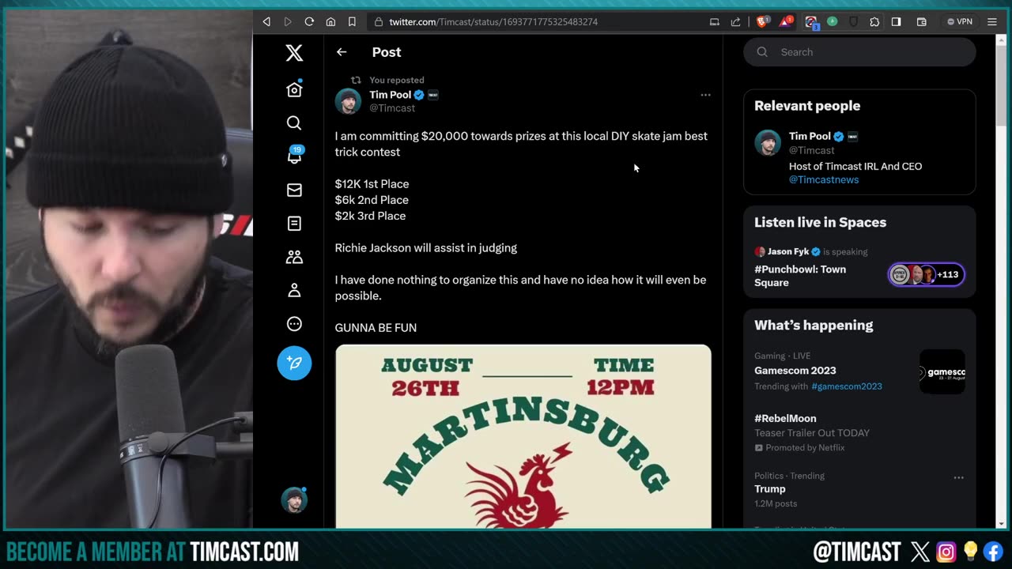
Task: Join #Punchbowl: Town Square space
Action: [800, 276]
